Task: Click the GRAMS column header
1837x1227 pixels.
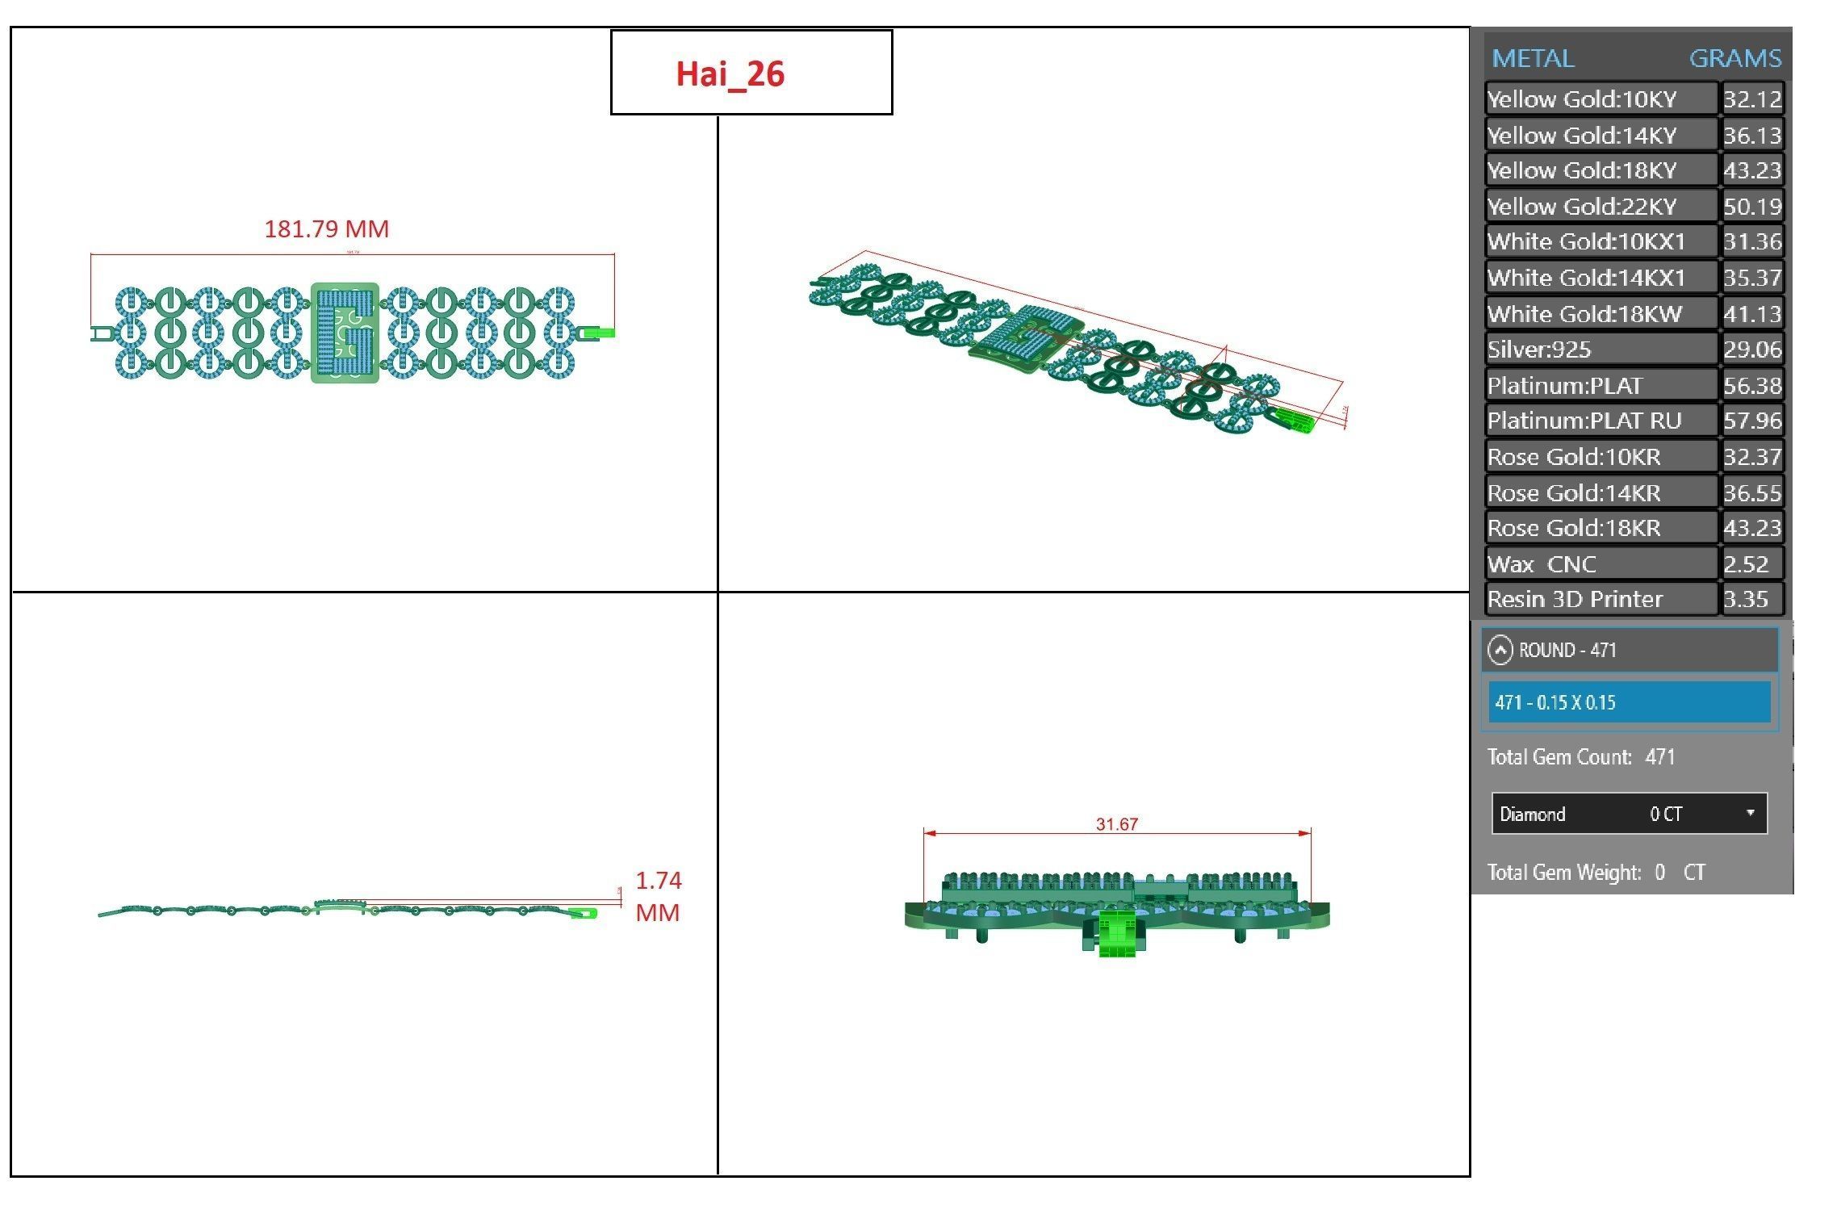Action: click(x=1734, y=58)
